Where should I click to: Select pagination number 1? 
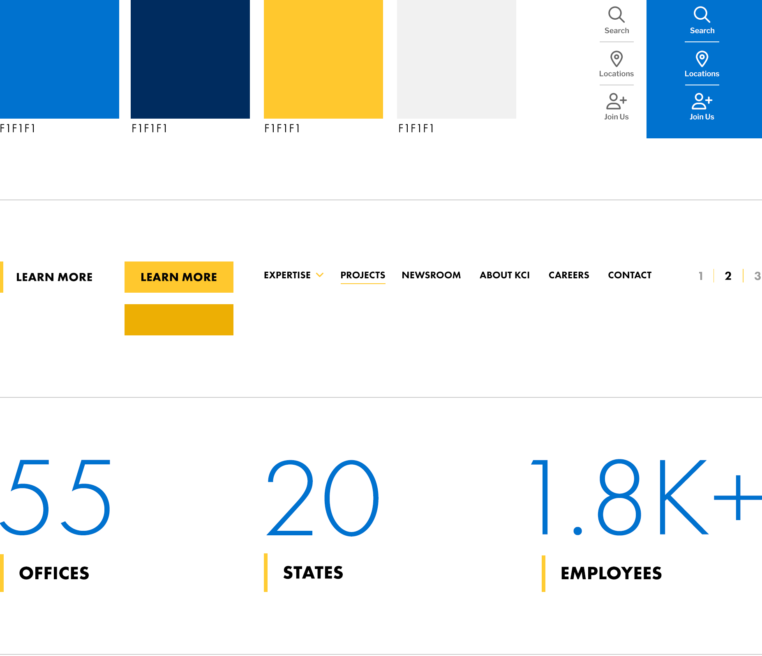coord(700,276)
